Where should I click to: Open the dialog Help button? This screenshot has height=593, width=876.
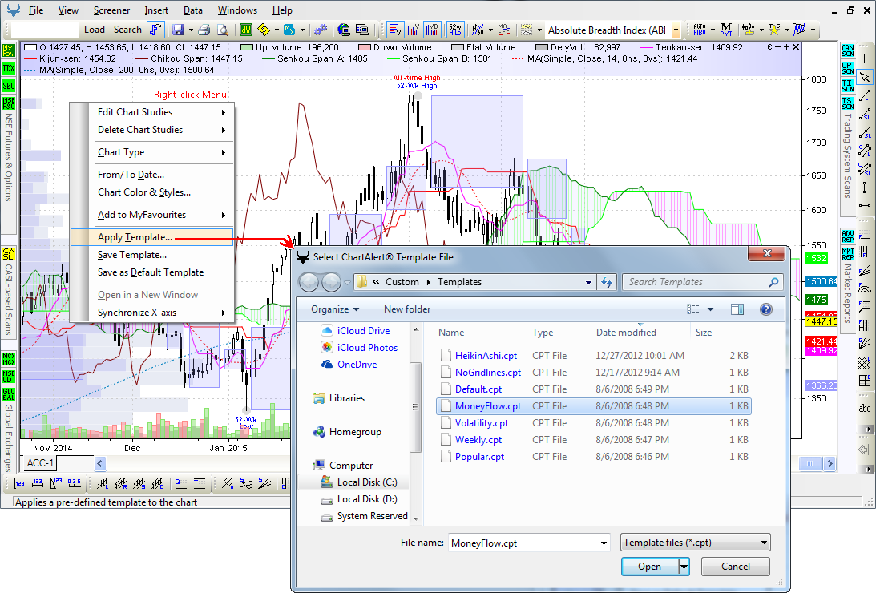(x=766, y=309)
